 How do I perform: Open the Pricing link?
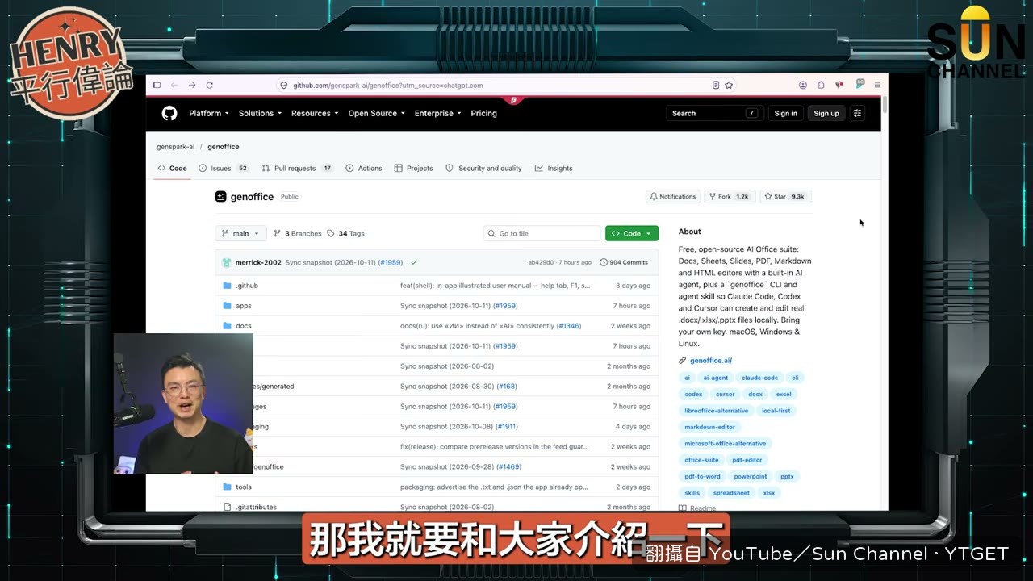[484, 113]
